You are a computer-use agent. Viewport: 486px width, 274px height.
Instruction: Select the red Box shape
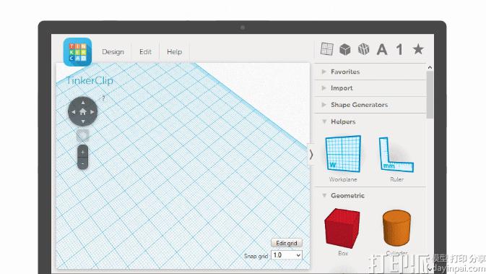(342, 228)
